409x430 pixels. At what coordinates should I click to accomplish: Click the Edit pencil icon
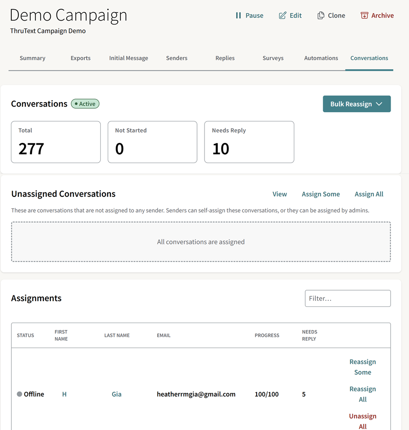(x=282, y=15)
